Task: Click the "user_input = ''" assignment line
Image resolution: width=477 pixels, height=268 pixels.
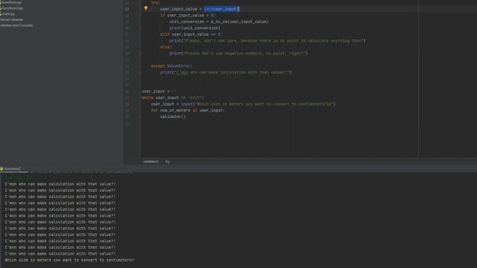Action: click(x=159, y=92)
